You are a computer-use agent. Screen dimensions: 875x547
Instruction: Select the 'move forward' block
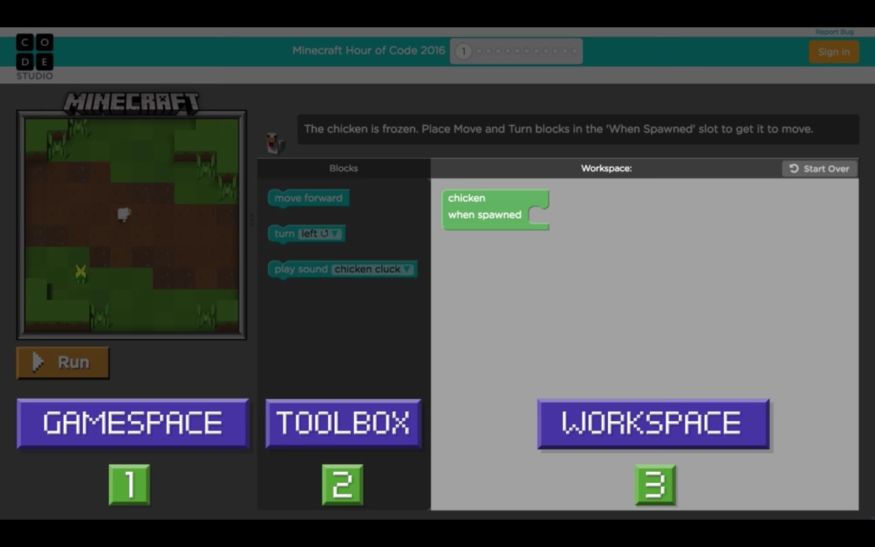pyautogui.click(x=308, y=198)
